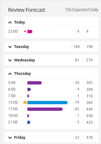This screenshot has width=101, height=144.
Task: Click the red triangle marker at 23:00
Action: pos(25,31)
